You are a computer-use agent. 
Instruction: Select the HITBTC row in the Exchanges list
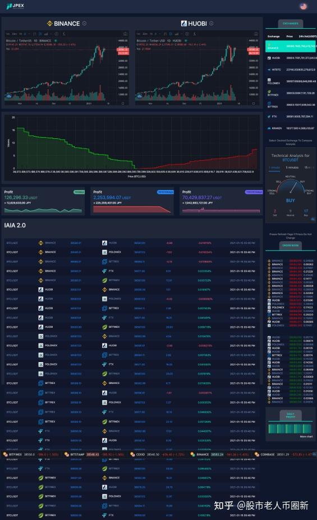(x=291, y=70)
